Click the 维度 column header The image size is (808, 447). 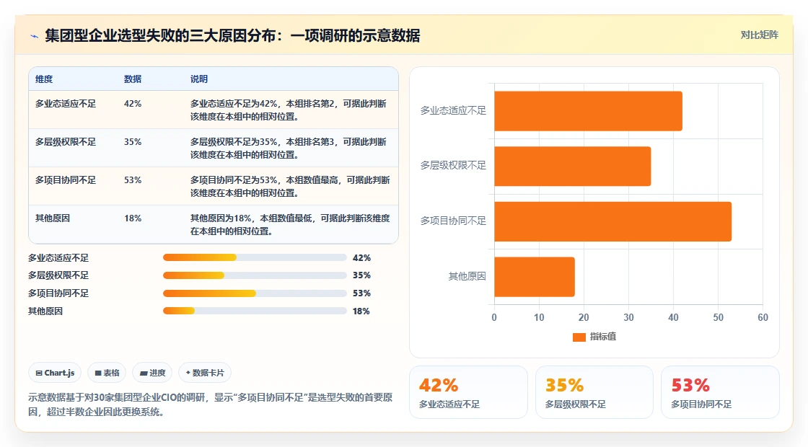tap(44, 79)
